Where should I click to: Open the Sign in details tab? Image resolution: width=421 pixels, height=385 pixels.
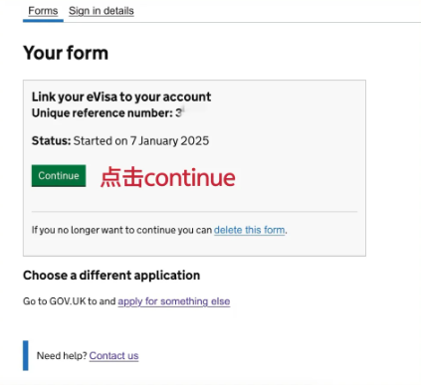click(x=102, y=11)
